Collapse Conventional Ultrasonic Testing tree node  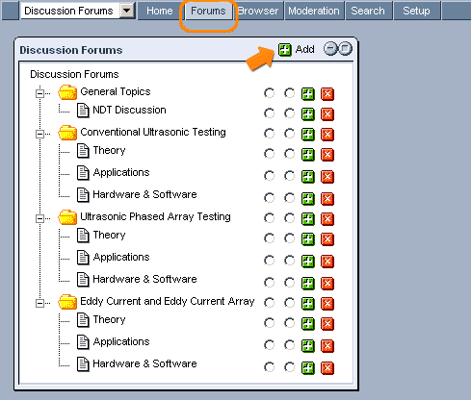(39, 134)
